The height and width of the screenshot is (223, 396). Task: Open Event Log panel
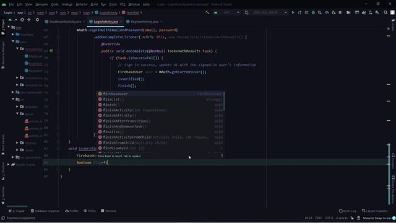click(x=348, y=211)
